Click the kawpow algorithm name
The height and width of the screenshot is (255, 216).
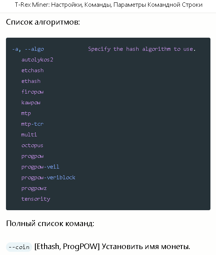(x=31, y=102)
